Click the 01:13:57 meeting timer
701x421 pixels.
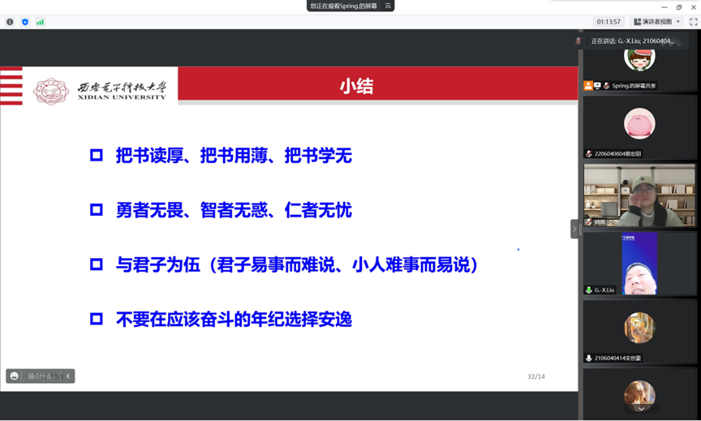(x=609, y=22)
